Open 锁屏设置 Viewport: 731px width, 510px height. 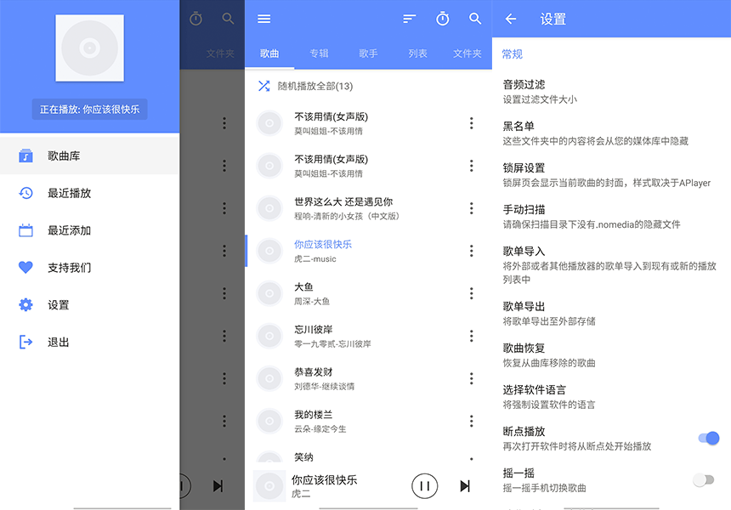click(612, 175)
